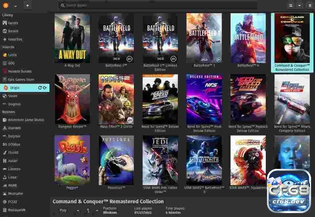Select the Dungeon Keeper cover

[x=72, y=99]
